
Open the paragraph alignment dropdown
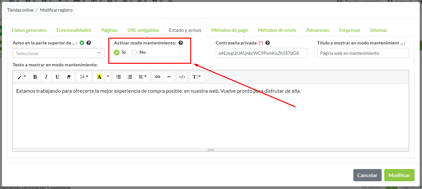tap(142, 77)
